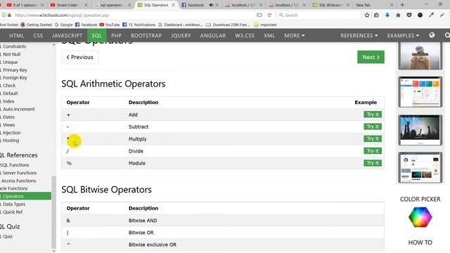Screen dimensions: 450x253
Task: Open the BOOTSTRAP tutorial menu item
Action: (146, 36)
